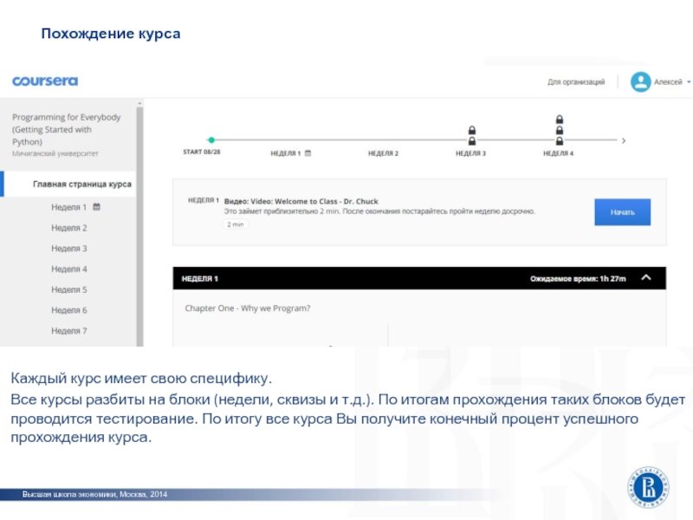Expand the Алексей account dropdown arrow
Image resolution: width=693 pixels, height=520 pixels.
tap(689, 82)
